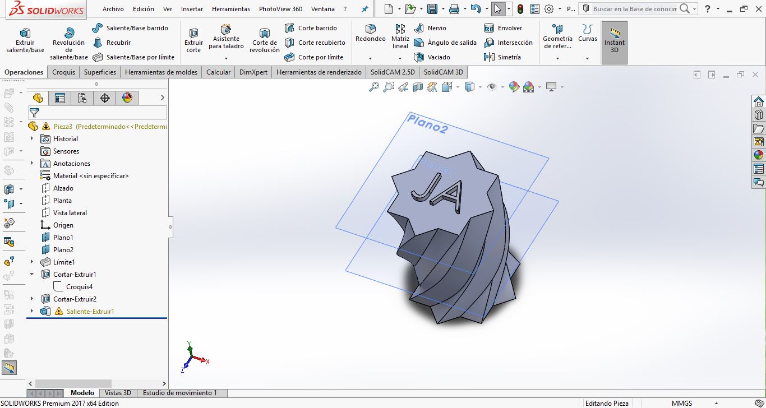Expand the Saliente-Extruir1 feature
Image resolution: width=766 pixels, height=408 pixels.
pos(32,312)
